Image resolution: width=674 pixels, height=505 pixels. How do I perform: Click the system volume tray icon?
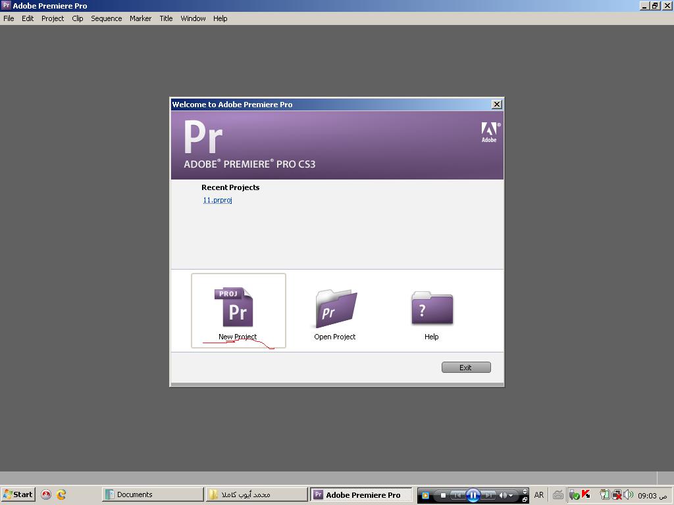tap(628, 494)
